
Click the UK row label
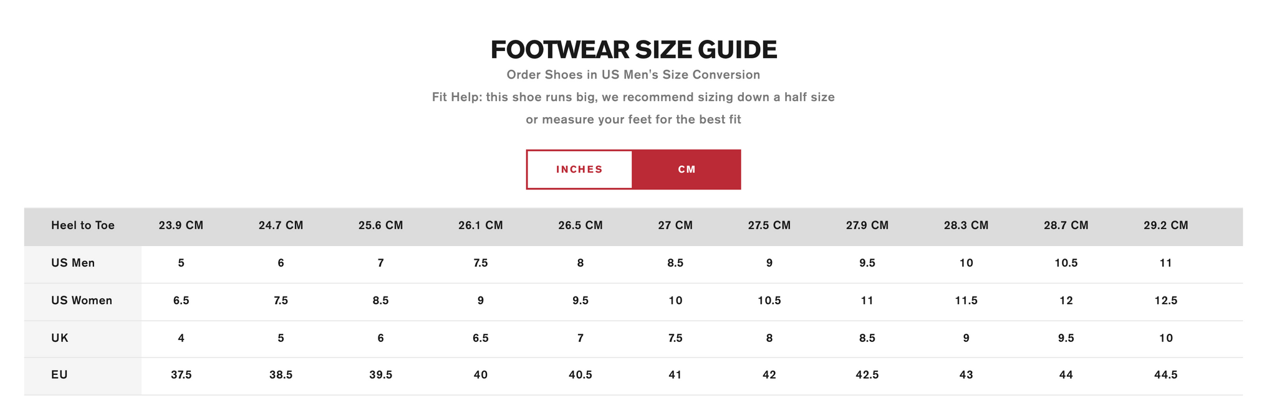click(60, 338)
